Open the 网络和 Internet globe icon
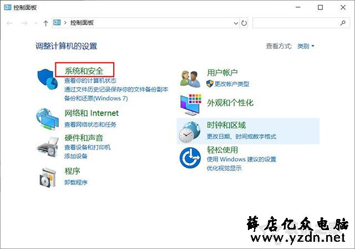355x249 pixels. coord(47,119)
